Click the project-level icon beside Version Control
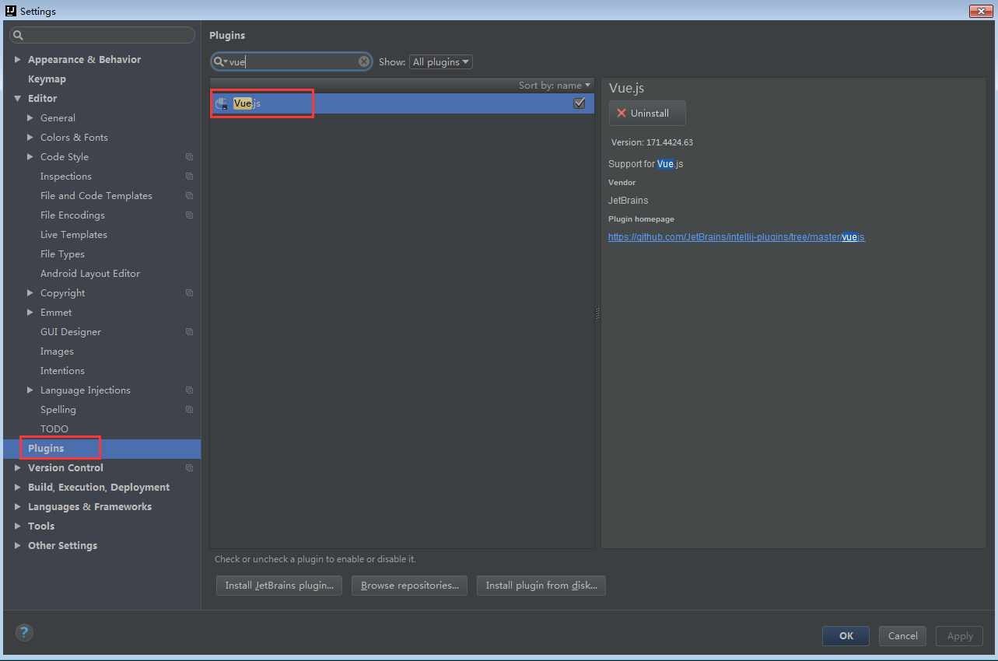Viewport: 998px width, 661px height. coord(189,468)
